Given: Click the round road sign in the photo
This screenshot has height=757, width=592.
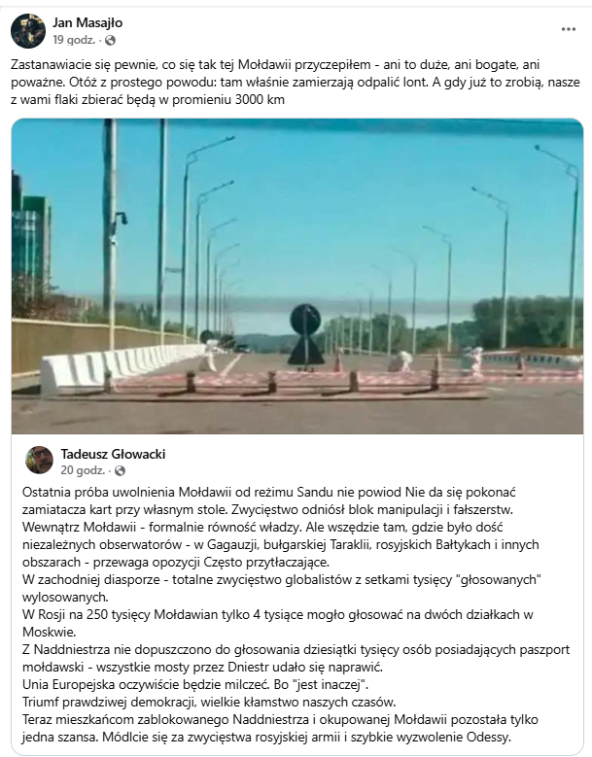Looking at the screenshot, I should tap(305, 319).
